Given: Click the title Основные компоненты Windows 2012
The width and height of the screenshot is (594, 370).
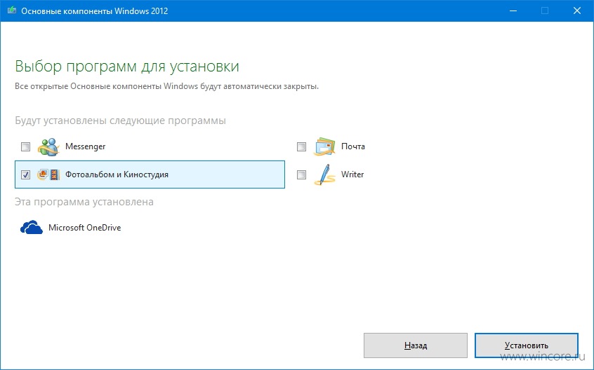Looking at the screenshot, I should tap(94, 11).
